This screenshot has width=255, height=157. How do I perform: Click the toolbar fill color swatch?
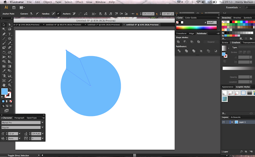click(x=4, y=92)
